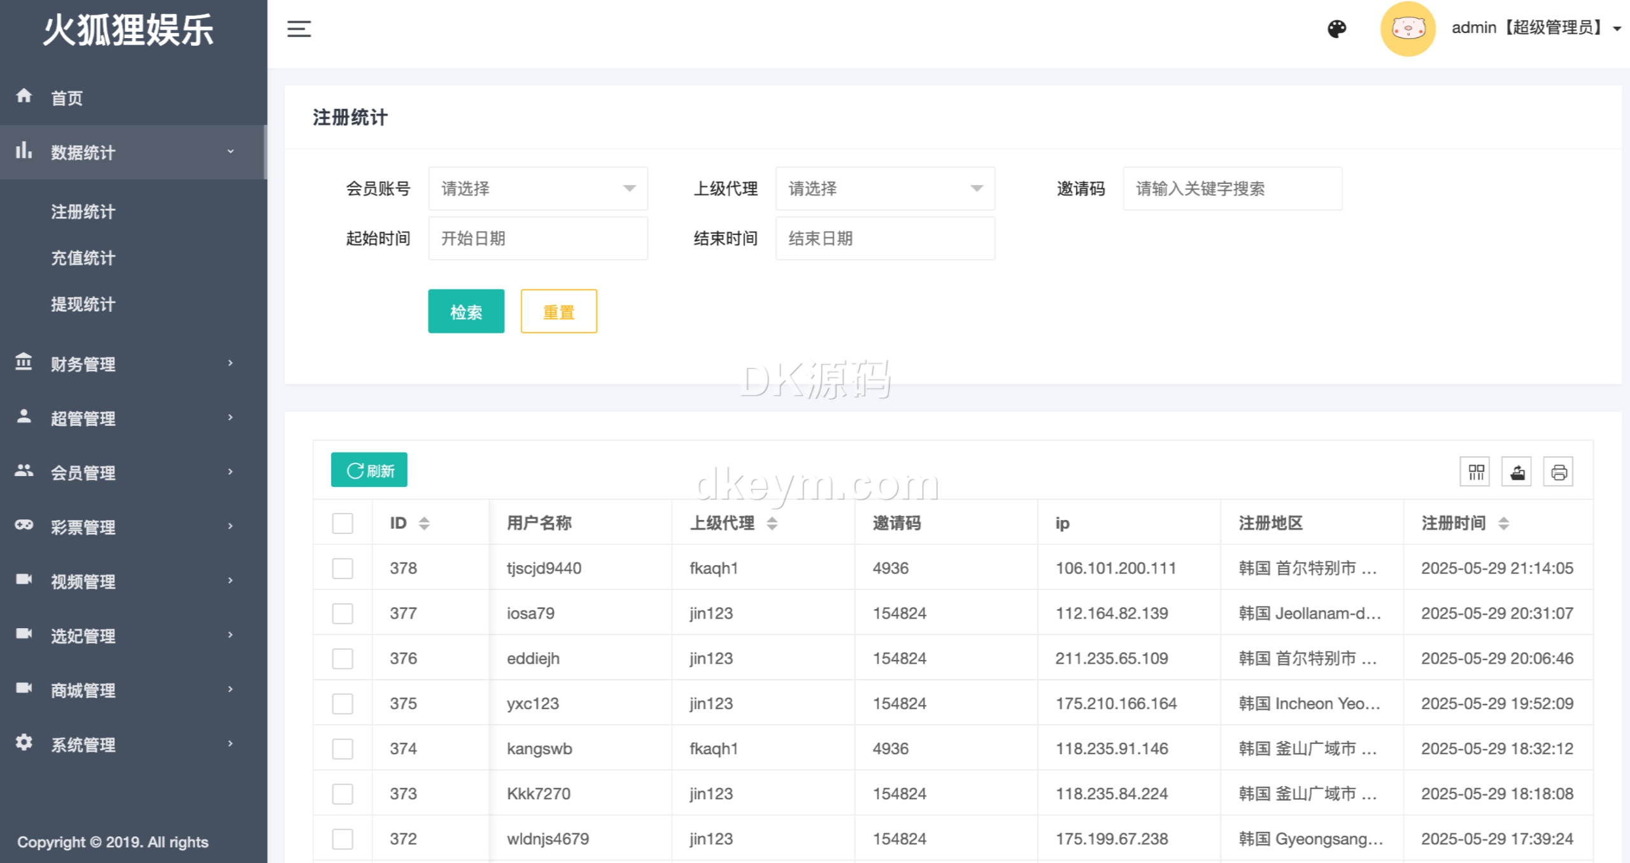Check the row for user tjscjd9440
Image resolution: width=1630 pixels, height=863 pixels.
[343, 568]
